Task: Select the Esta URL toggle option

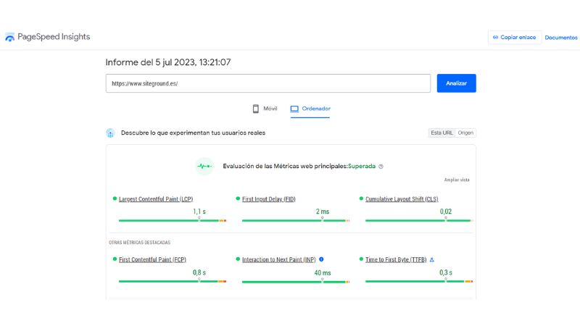Action: [x=442, y=133]
